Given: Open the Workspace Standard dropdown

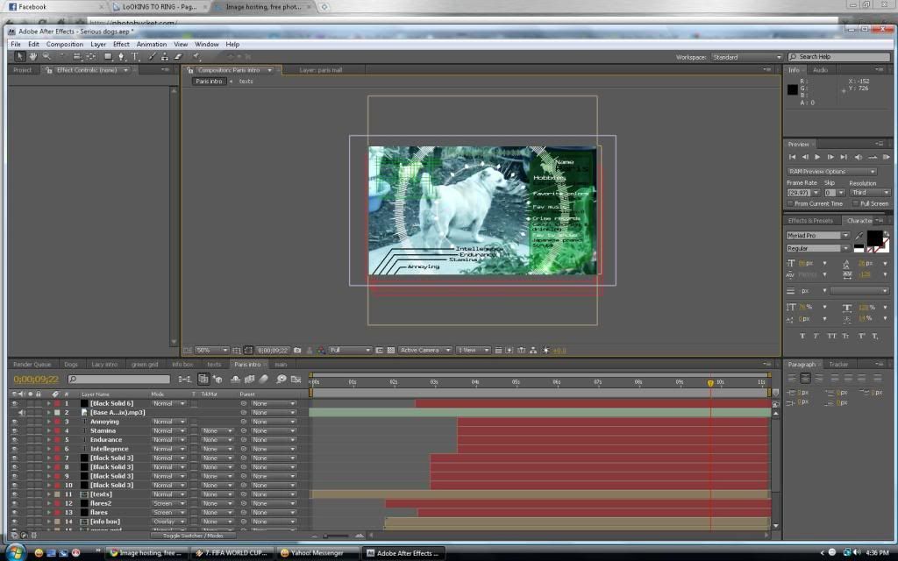Looking at the screenshot, I should [x=744, y=57].
